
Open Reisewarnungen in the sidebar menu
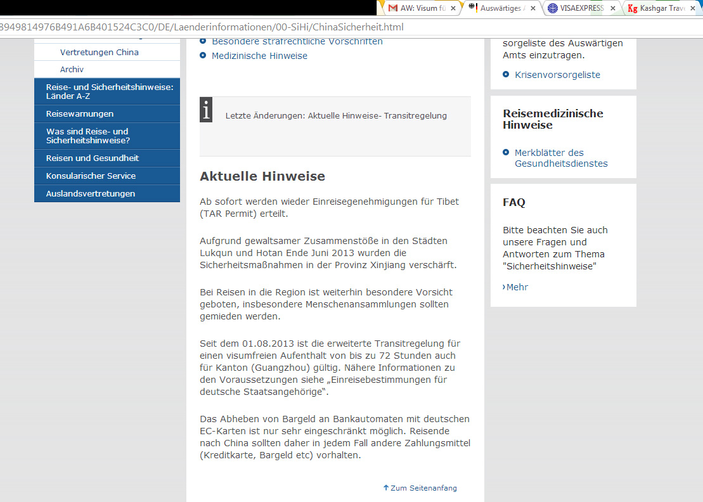(x=80, y=114)
